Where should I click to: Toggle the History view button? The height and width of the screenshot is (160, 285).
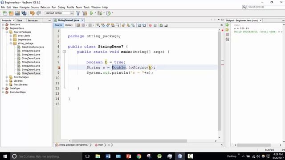[69, 25]
